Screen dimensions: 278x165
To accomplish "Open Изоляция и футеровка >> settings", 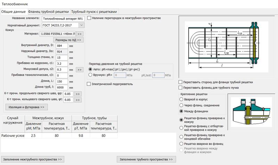I will coord(27,107).
